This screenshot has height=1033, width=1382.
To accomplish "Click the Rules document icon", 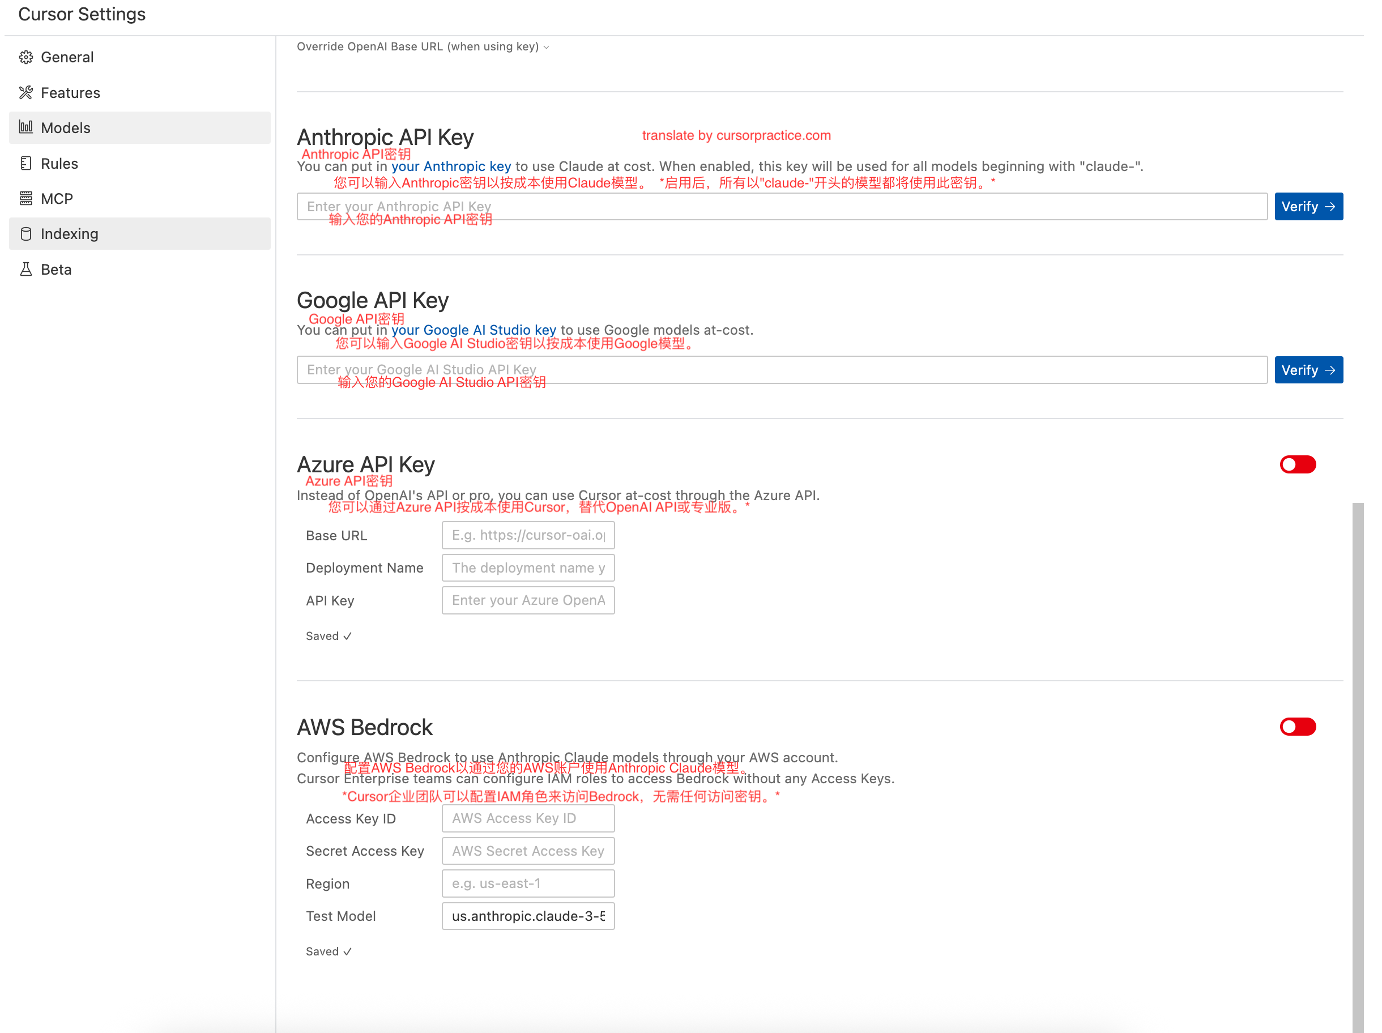I will pos(25,164).
